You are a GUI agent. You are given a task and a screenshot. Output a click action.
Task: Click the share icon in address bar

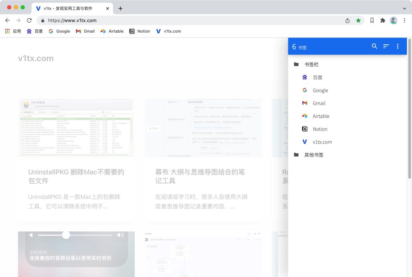(347, 20)
